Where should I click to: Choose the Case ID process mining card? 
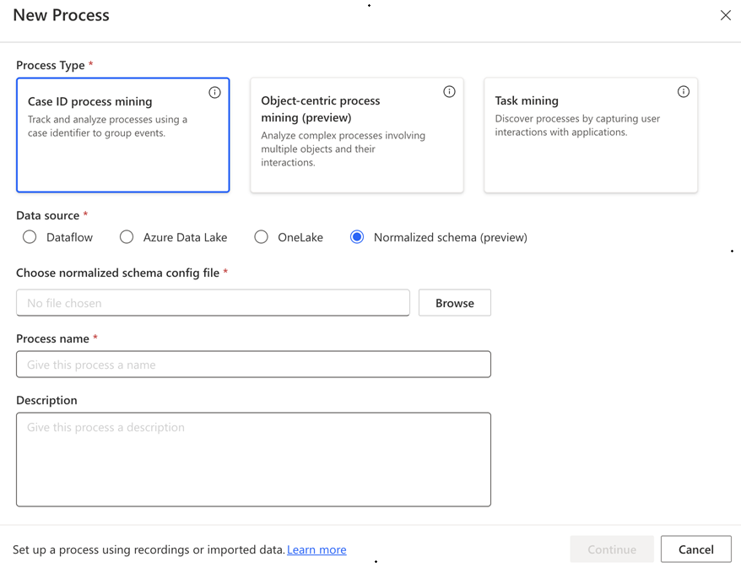pos(123,135)
